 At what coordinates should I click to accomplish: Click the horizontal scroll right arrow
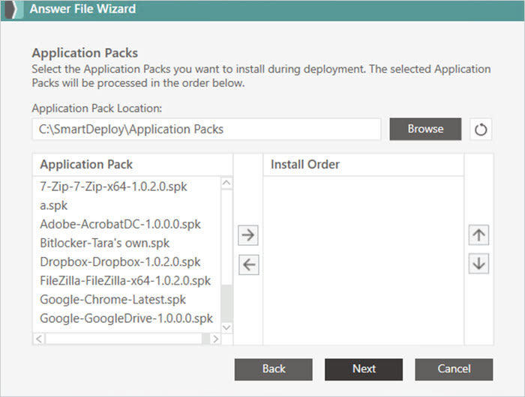click(x=215, y=339)
